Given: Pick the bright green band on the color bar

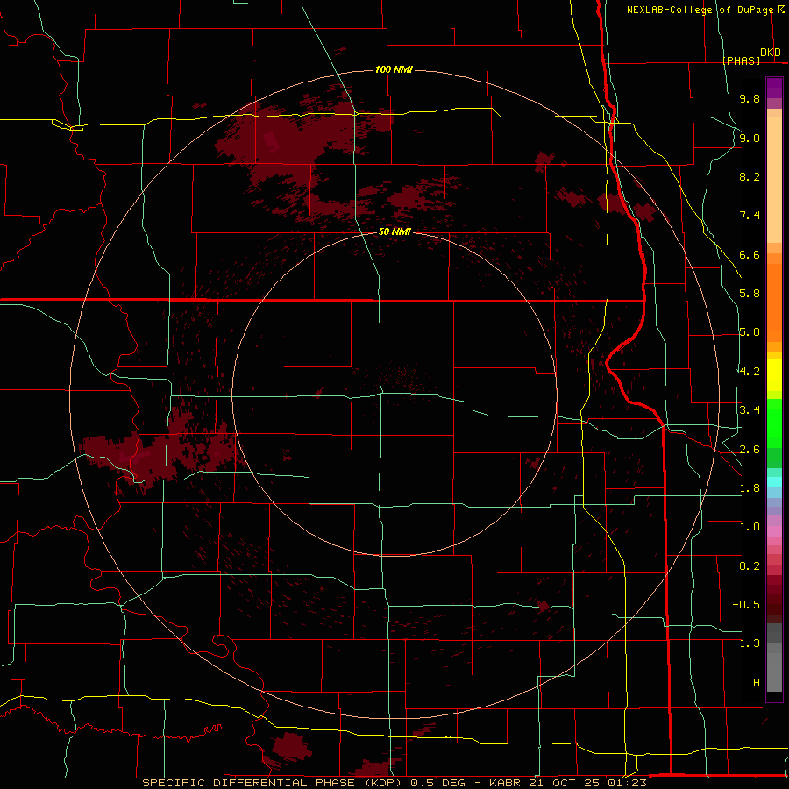Looking at the screenshot, I should point(774,423).
